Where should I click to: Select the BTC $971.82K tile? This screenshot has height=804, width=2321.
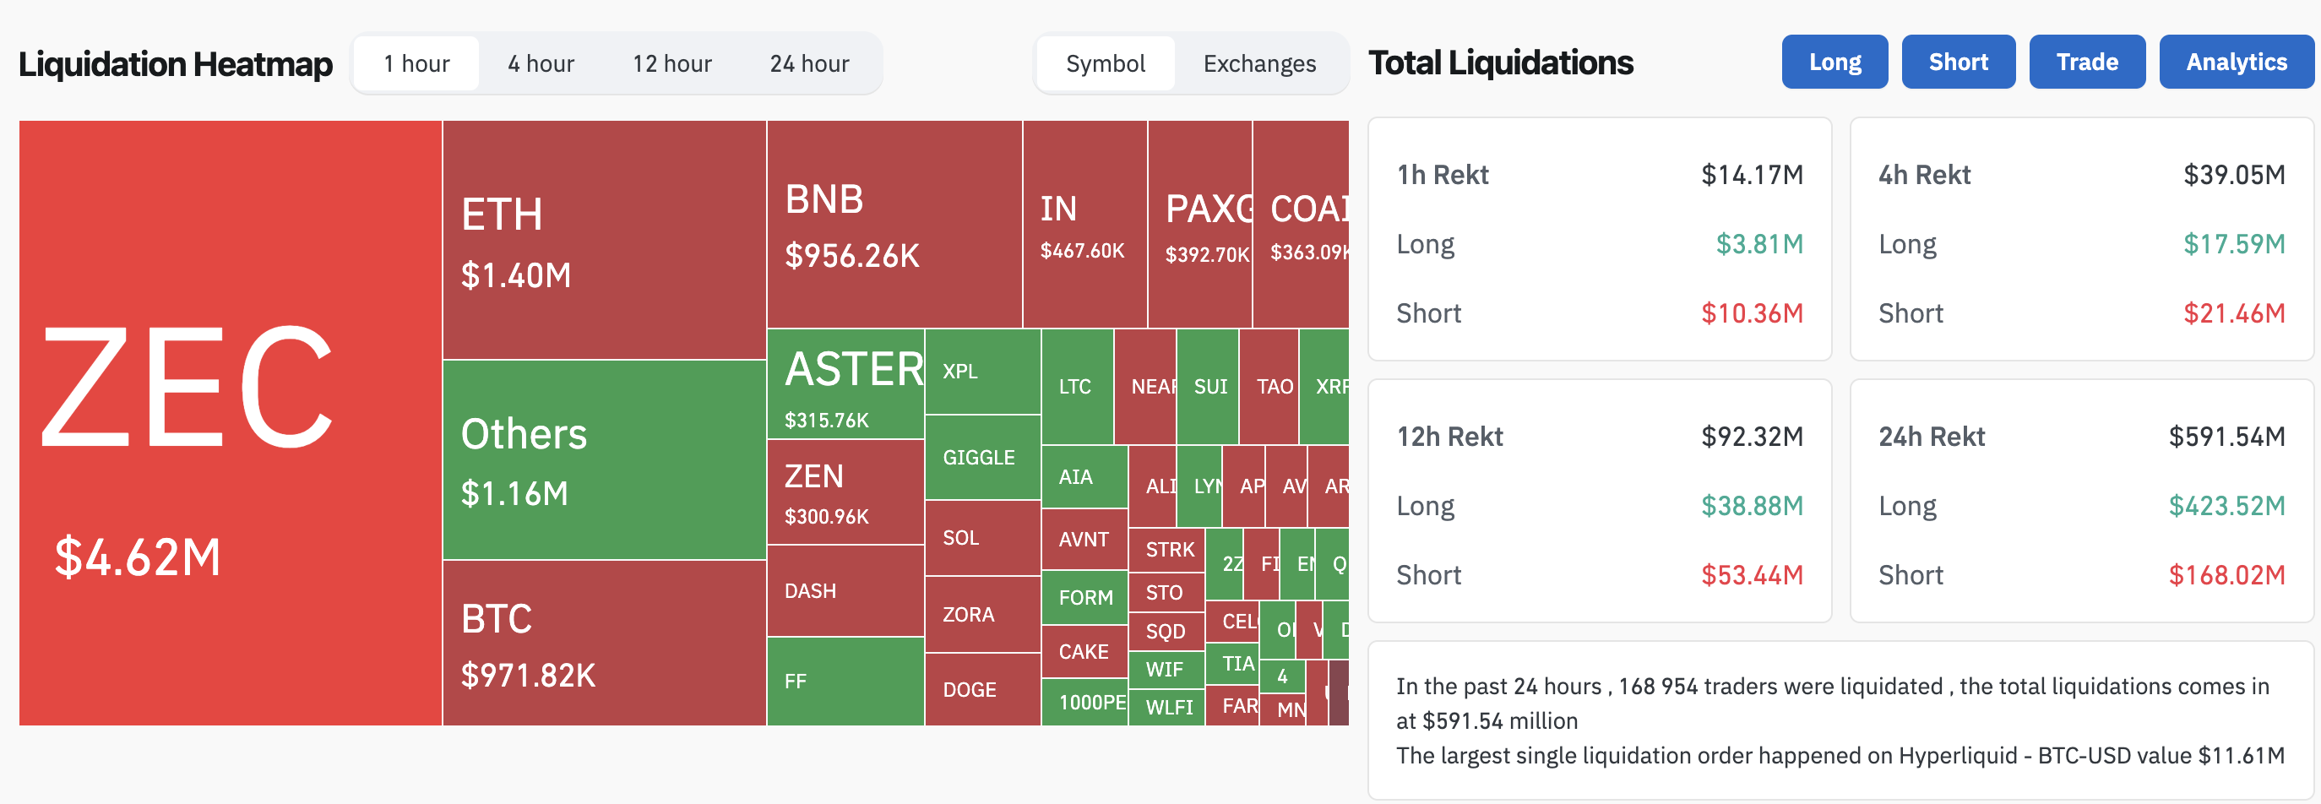pyautogui.click(x=604, y=643)
